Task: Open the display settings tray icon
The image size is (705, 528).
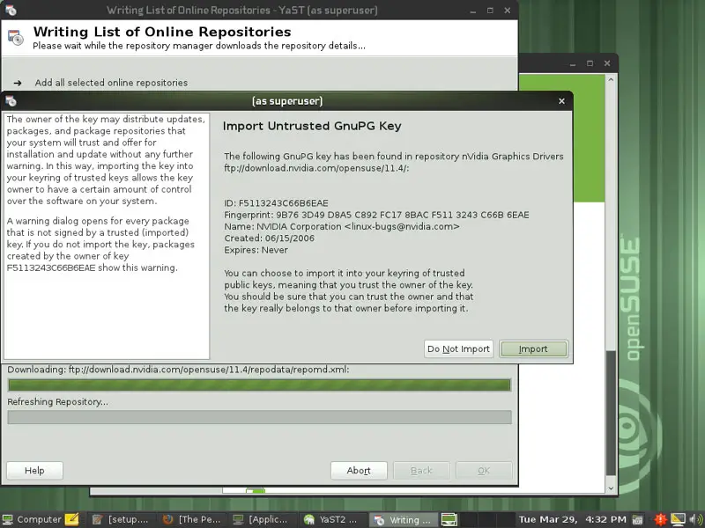Action: click(x=678, y=519)
